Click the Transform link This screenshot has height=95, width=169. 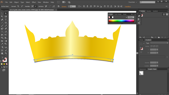click(x=128, y=7)
